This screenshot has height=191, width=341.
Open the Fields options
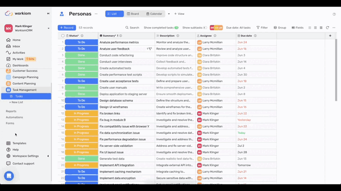coord(298,28)
